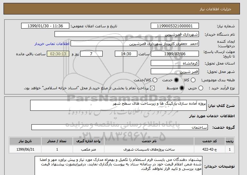Click the واحد اندازه گیری column header
This screenshot has height=175, width=247.
[88, 141]
